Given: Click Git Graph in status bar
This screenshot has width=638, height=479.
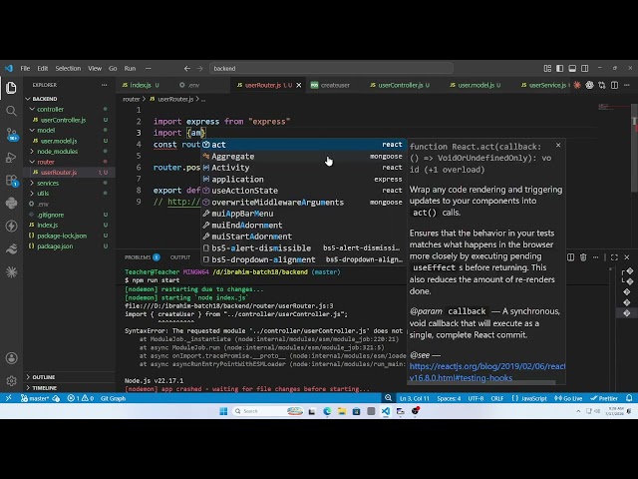Looking at the screenshot, I should click(x=113, y=398).
